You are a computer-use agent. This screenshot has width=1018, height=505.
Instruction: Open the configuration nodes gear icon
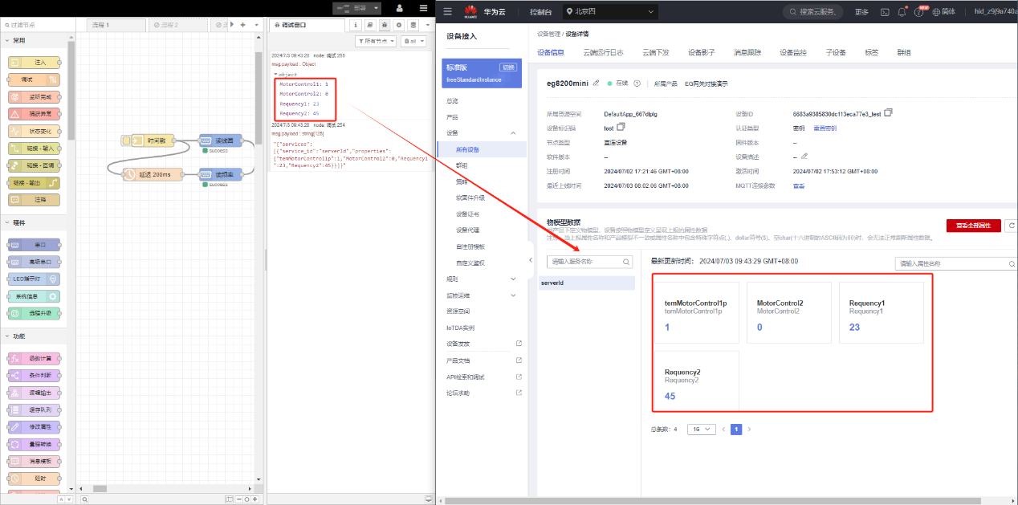[398, 25]
